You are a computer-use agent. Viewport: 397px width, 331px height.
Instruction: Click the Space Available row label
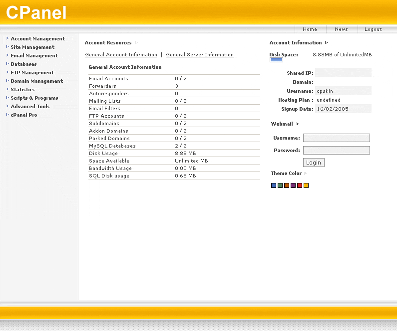tap(109, 161)
